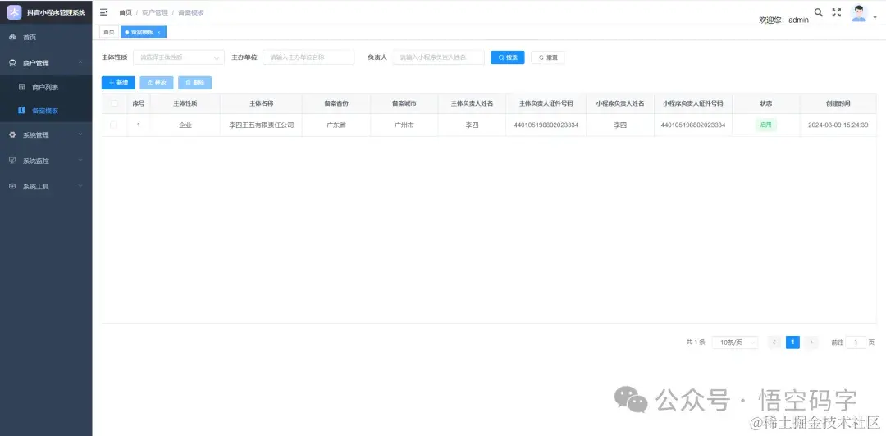886x436 pixels.
Task: Click the 广州市 cell
Action: coord(404,125)
